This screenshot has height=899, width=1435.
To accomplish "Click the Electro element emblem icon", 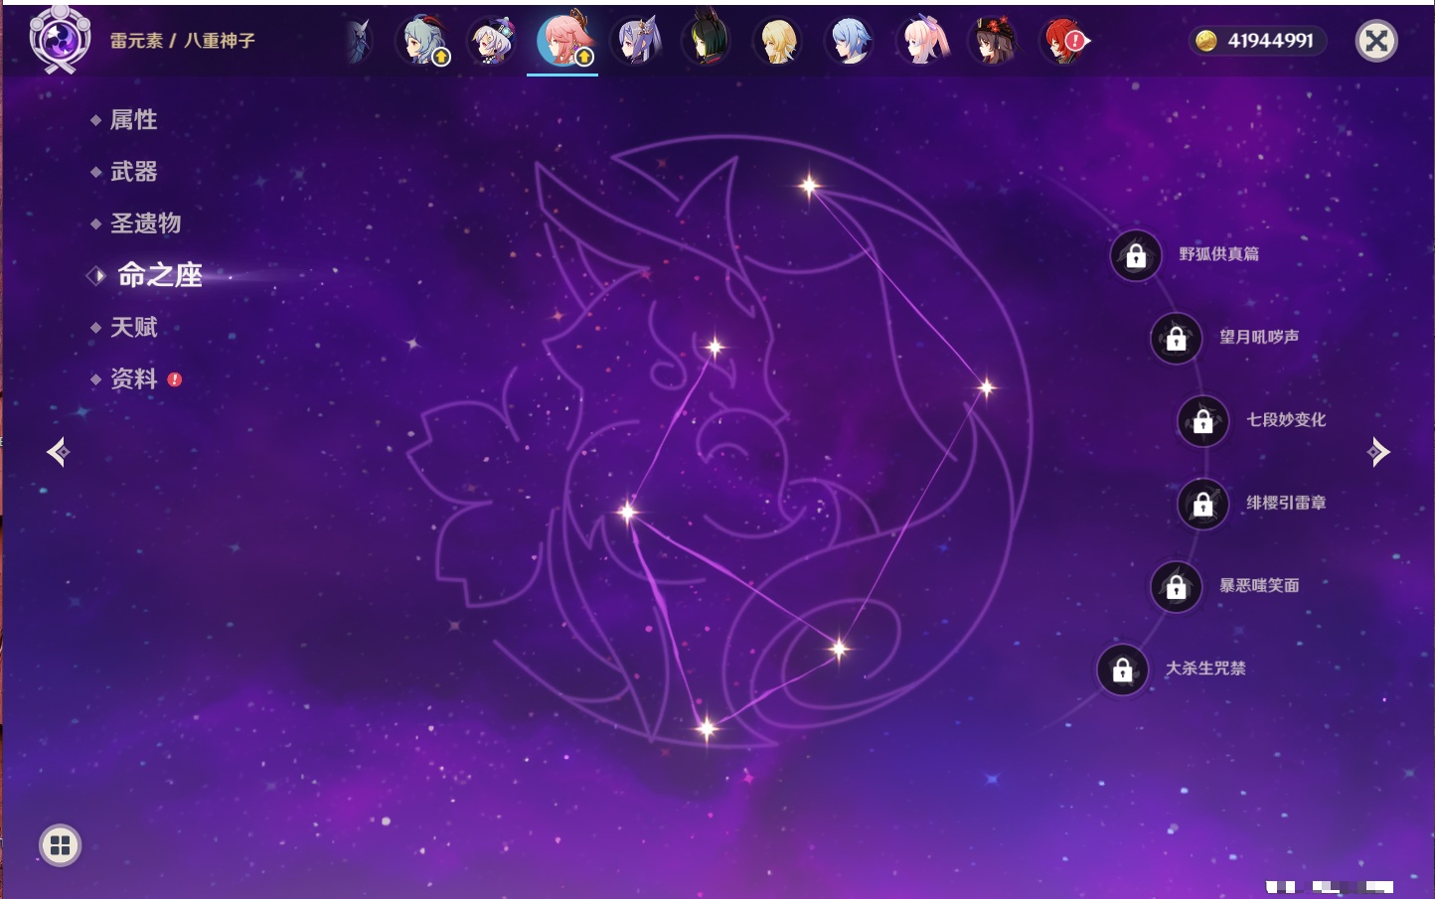I will click(60, 40).
